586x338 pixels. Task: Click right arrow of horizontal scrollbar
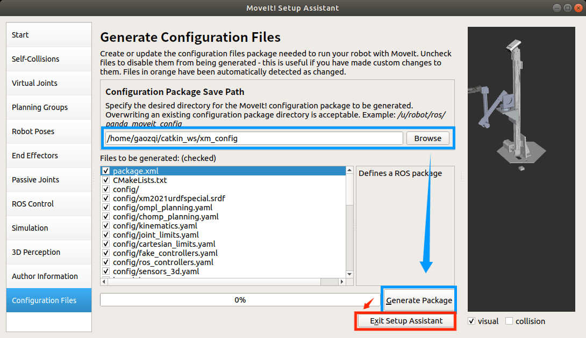pos(341,282)
